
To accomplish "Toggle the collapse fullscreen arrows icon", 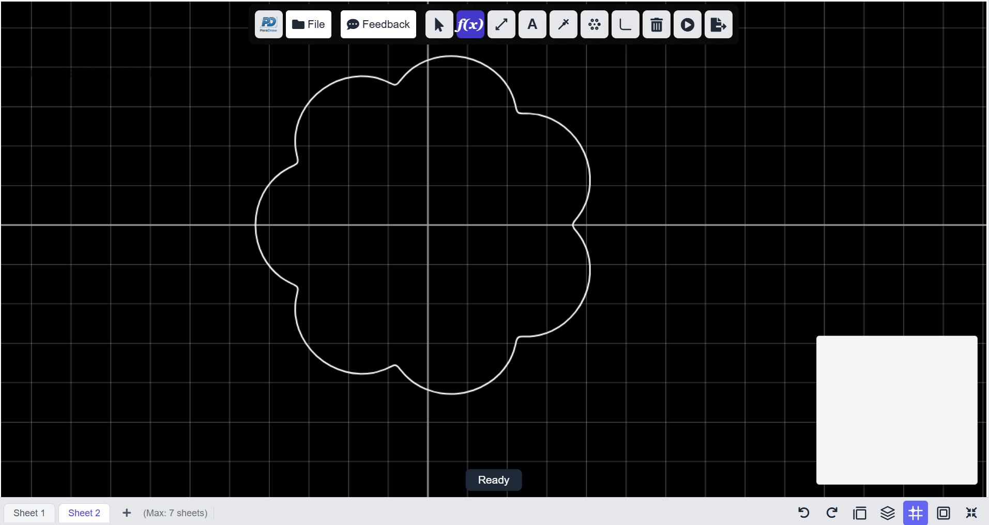I will point(971,513).
